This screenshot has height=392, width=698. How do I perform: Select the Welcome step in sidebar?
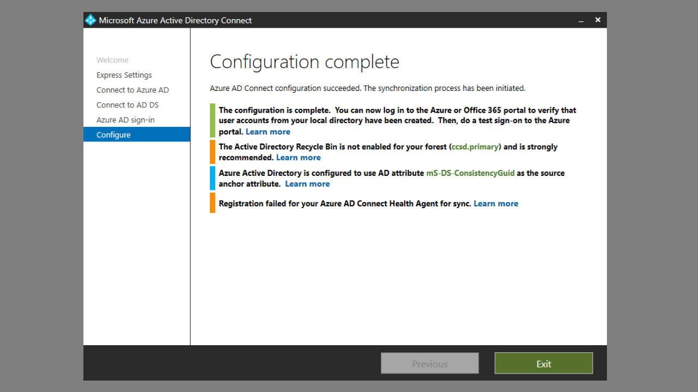112,60
